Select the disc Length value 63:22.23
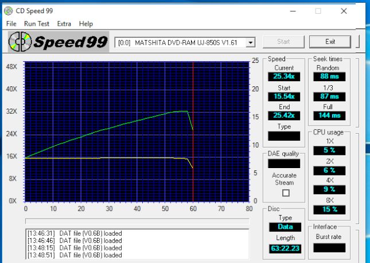The image size is (370, 263). pyautogui.click(x=285, y=248)
